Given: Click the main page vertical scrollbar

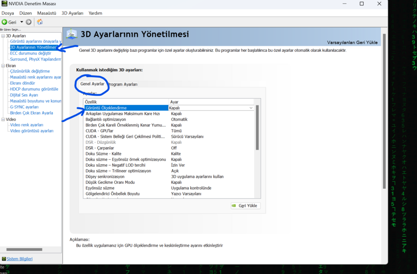Looking at the screenshot, I should tap(384, 111).
